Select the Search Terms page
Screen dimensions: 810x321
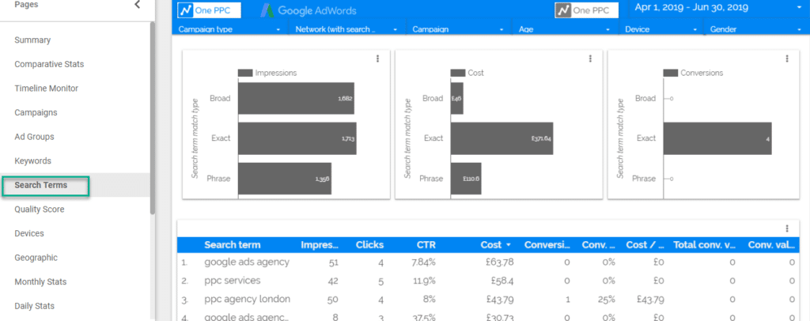coord(41,185)
